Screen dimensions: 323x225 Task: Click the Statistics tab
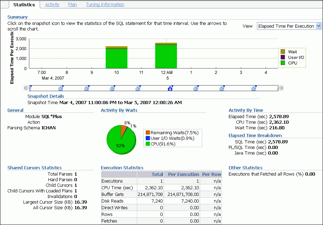(x=24, y=5)
